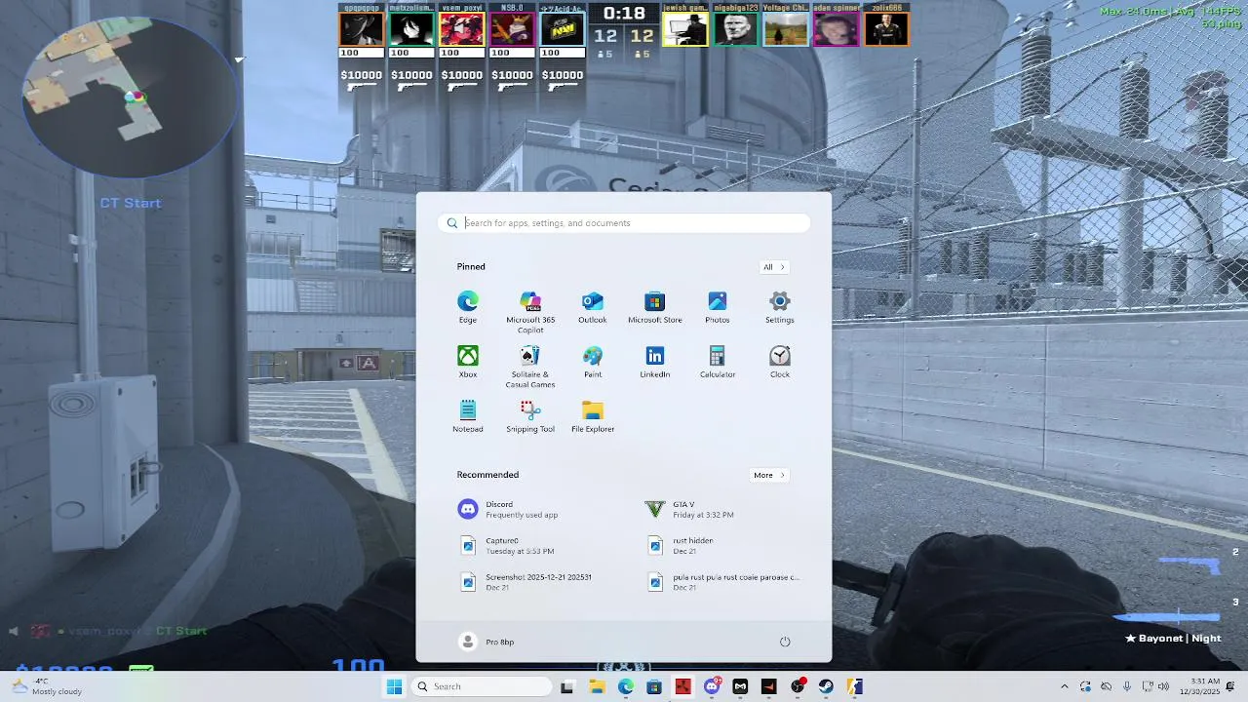Screen dimensions: 1248x702
Task: Click More next to Recommended
Action: point(769,475)
